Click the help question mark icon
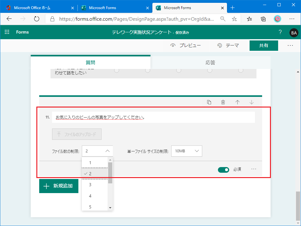 click(280, 32)
